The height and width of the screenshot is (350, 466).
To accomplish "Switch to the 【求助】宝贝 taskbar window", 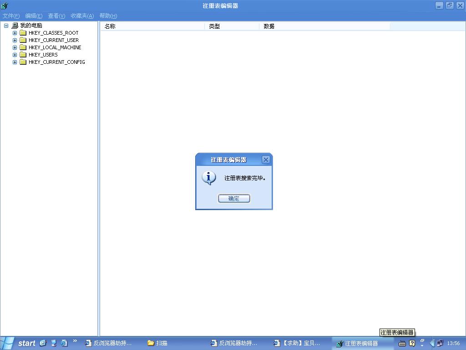I will pos(297,343).
